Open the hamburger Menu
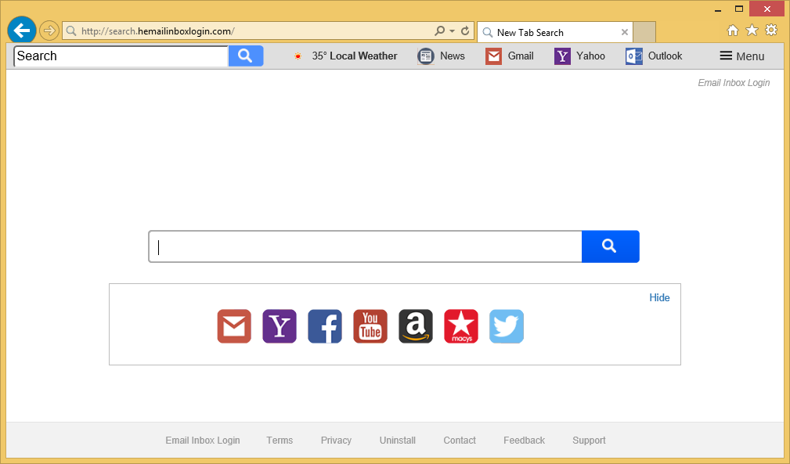Image resolution: width=790 pixels, height=464 pixels. coord(742,56)
